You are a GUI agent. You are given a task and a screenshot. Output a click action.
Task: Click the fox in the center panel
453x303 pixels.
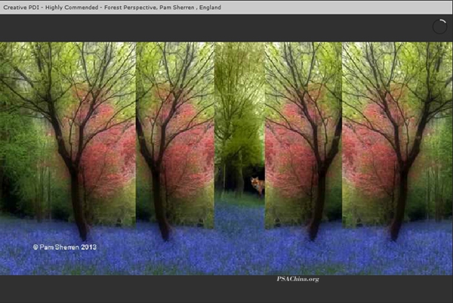(257, 185)
